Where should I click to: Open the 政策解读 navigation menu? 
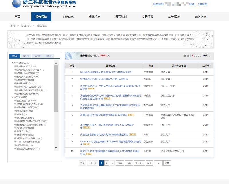174,17
